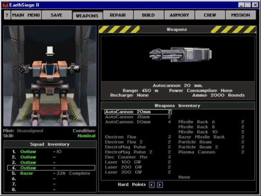Viewport: 261px width, 196px height.
Task: Select Razor Missile Rack entry
Action: tap(201, 137)
